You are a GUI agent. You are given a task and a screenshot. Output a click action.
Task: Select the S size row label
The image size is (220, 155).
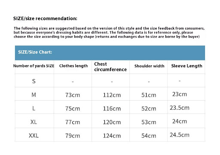34,81
